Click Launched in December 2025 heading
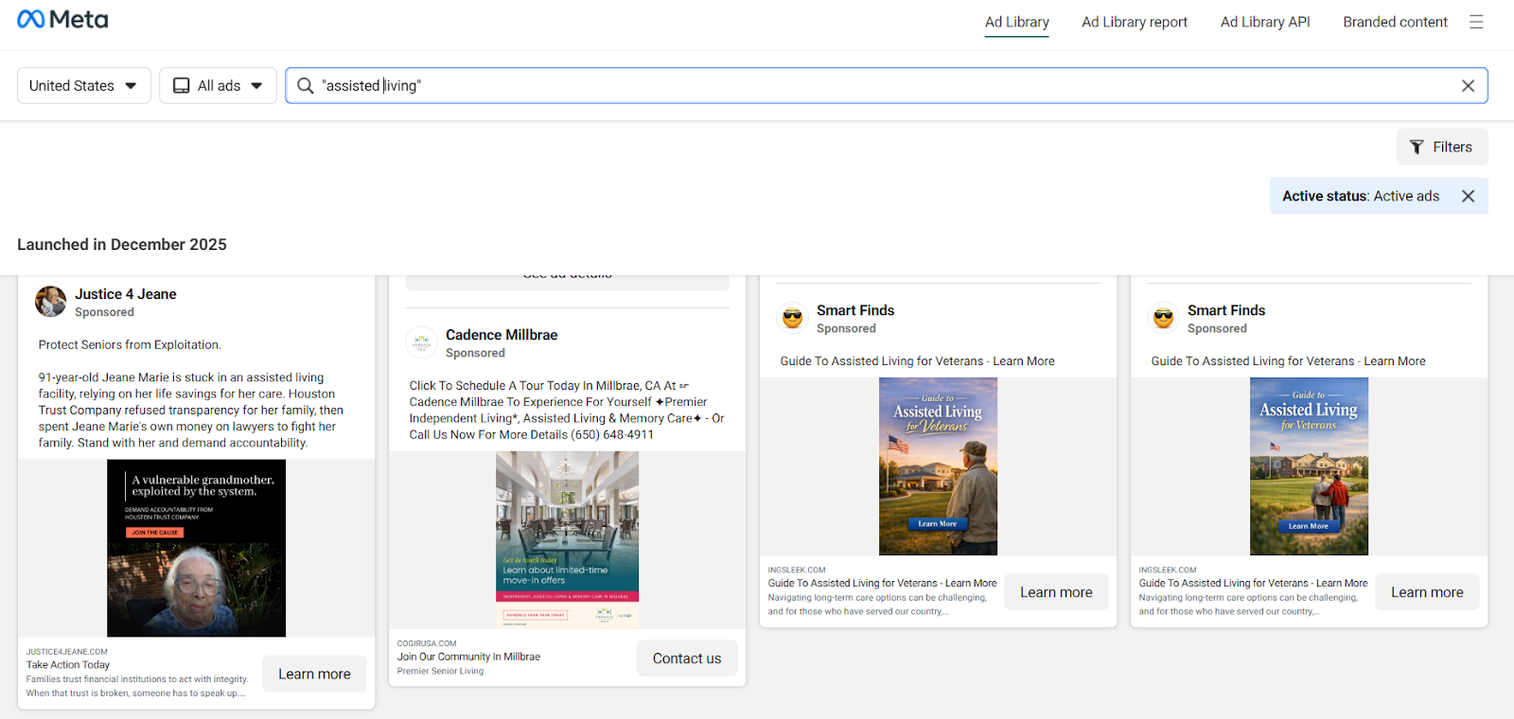Screen dimensions: 1514x719 122,244
